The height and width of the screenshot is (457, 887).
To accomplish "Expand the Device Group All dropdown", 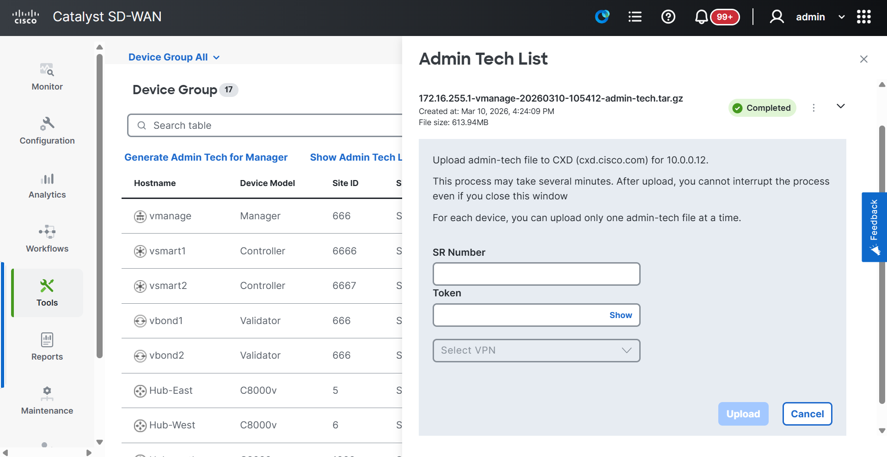I will 174,57.
